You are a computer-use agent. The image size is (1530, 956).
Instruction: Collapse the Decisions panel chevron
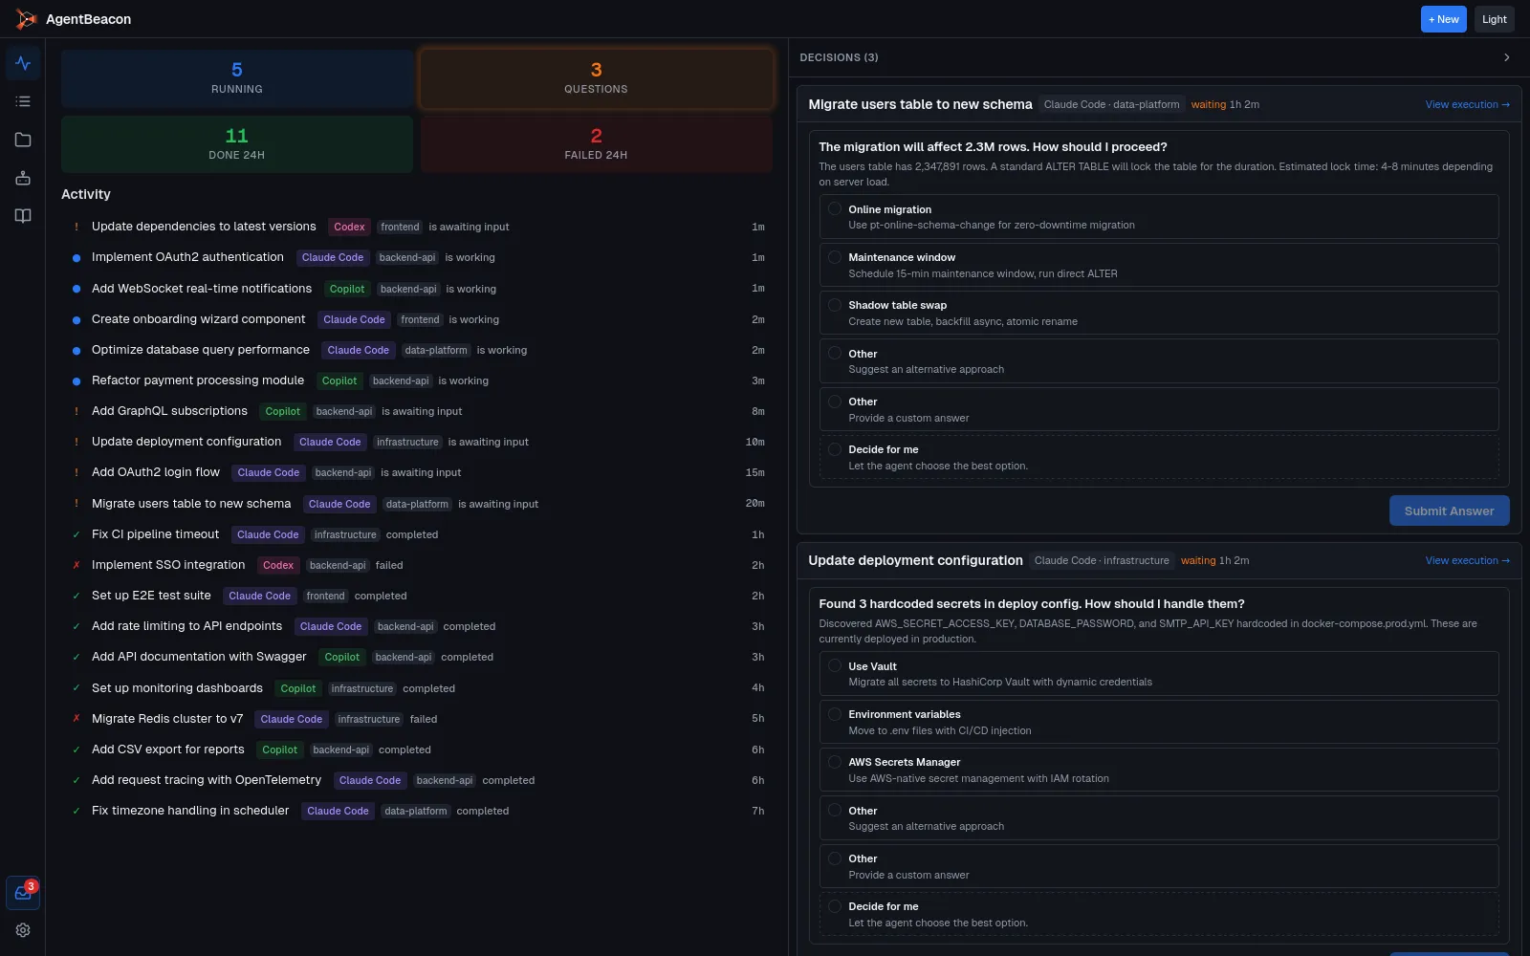point(1507,57)
